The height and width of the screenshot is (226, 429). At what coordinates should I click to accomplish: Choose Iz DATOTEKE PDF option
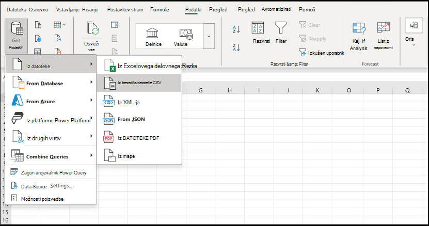(x=139, y=138)
